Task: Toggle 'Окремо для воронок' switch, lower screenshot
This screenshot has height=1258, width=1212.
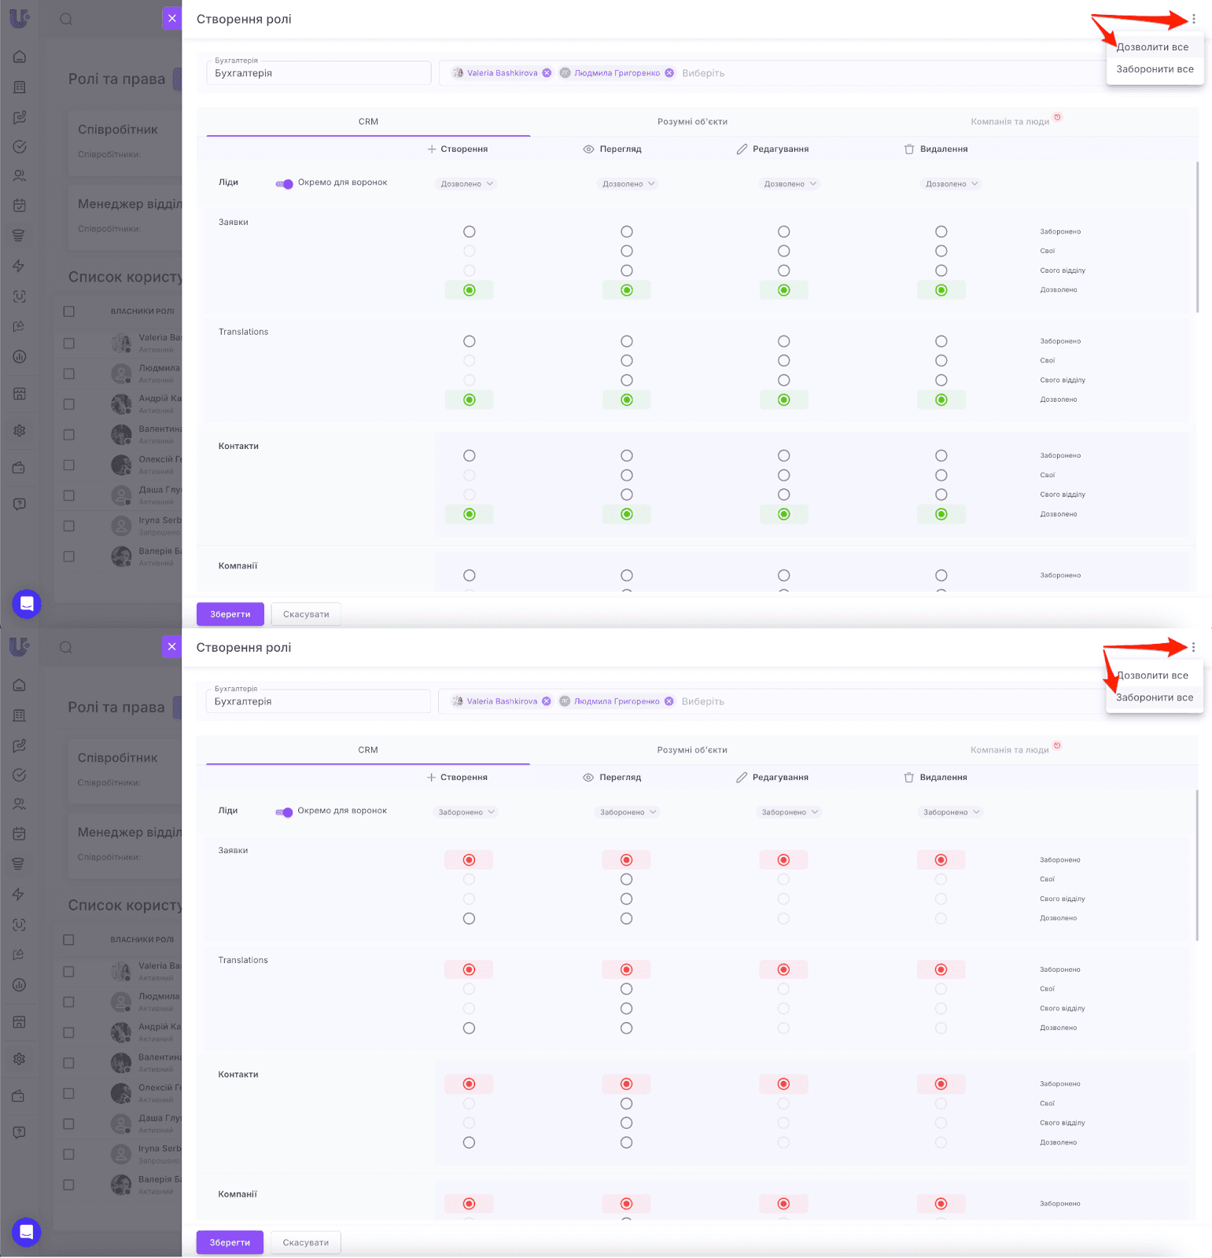Action: (284, 811)
